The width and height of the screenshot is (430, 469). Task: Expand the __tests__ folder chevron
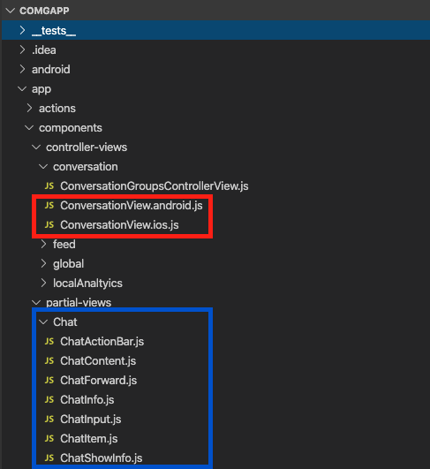[22, 30]
